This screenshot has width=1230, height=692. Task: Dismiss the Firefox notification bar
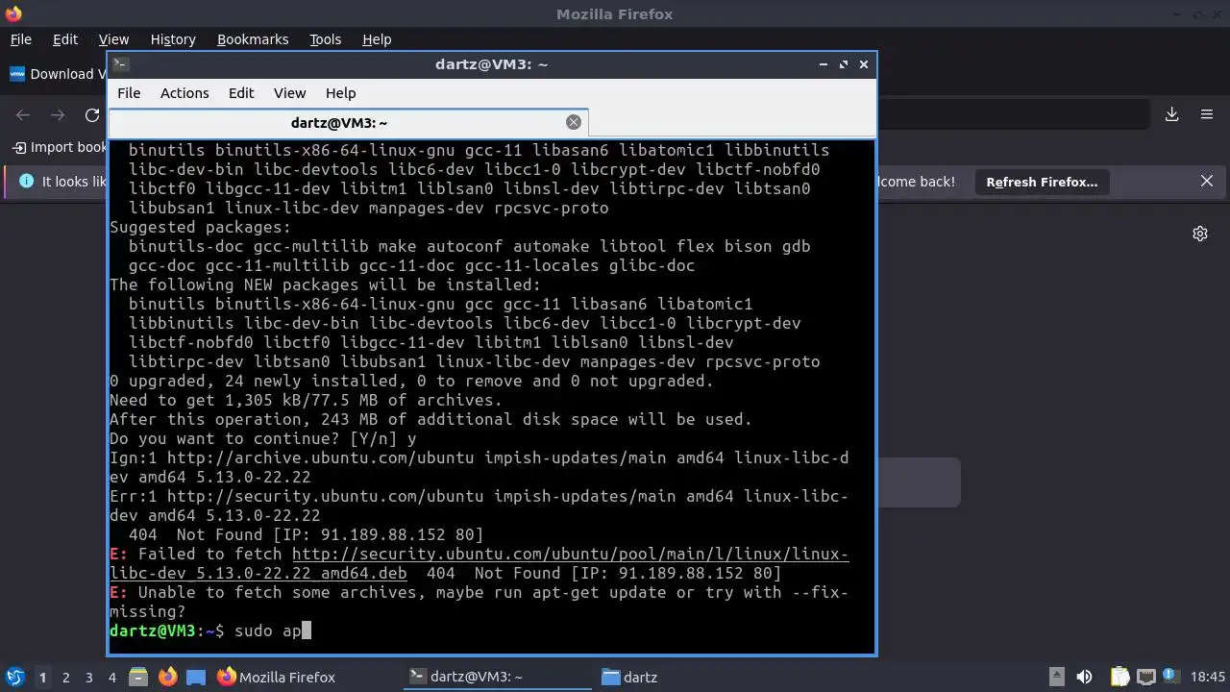pos(1207,182)
